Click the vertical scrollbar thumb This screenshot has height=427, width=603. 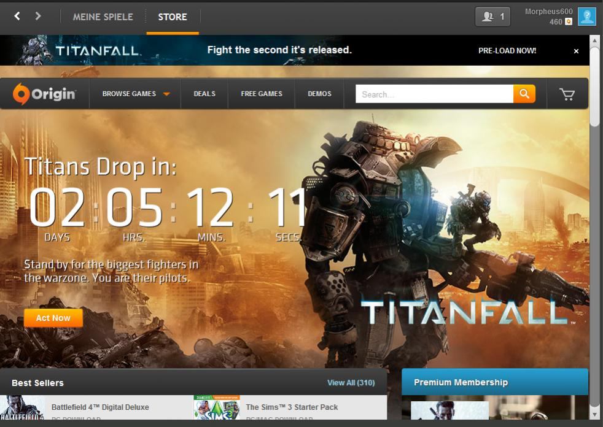click(594, 87)
